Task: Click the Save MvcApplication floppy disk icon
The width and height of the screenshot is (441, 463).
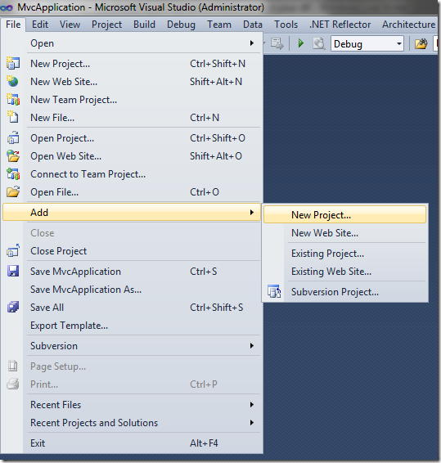Action: pos(13,271)
